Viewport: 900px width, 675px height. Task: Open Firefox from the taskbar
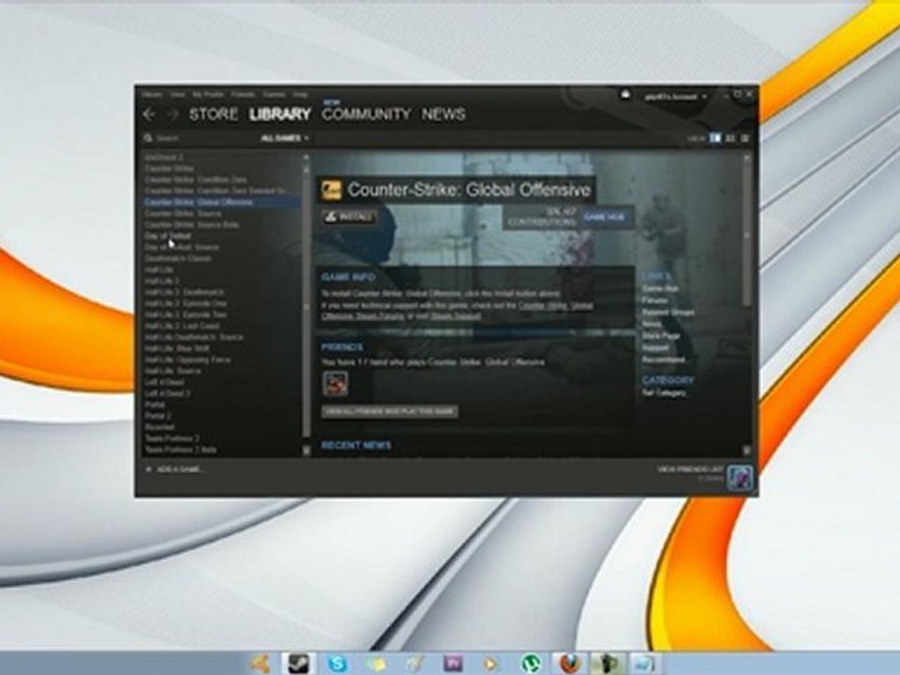pos(569,664)
